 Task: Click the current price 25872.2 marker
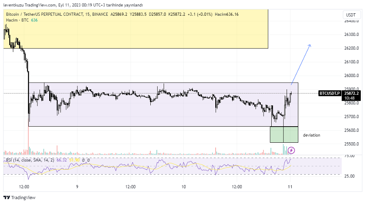click(x=351, y=93)
